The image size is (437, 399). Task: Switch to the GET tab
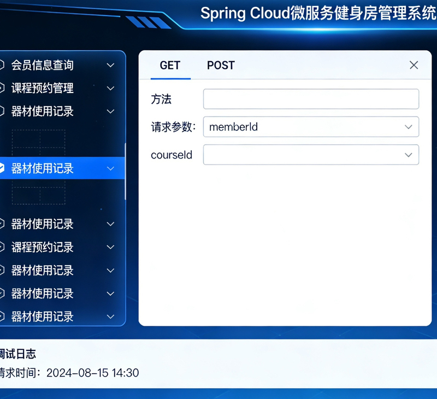pos(170,66)
